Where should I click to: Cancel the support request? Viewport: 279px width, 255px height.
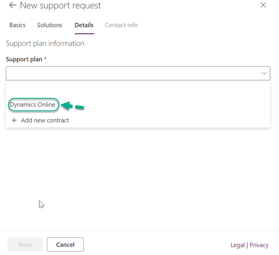(65, 245)
